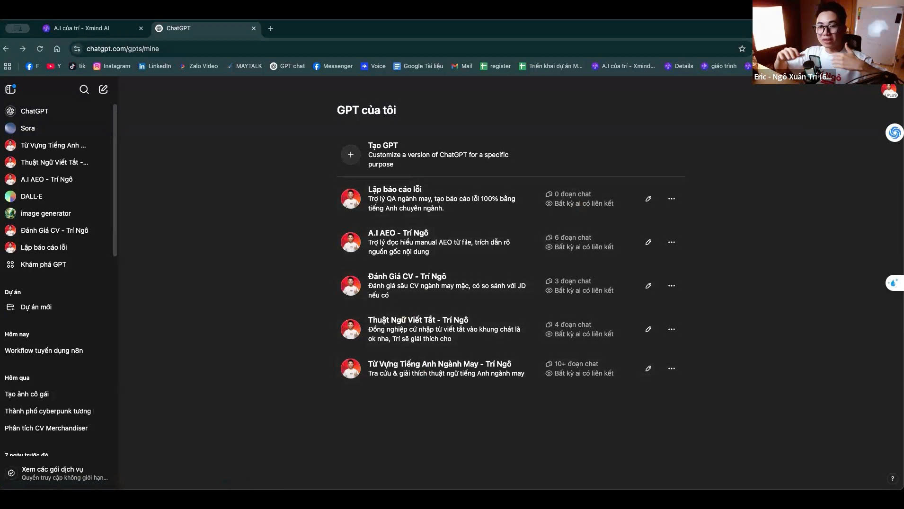Click the sidebar vertical scrollbar
This screenshot has height=509, width=904.
coord(115,180)
